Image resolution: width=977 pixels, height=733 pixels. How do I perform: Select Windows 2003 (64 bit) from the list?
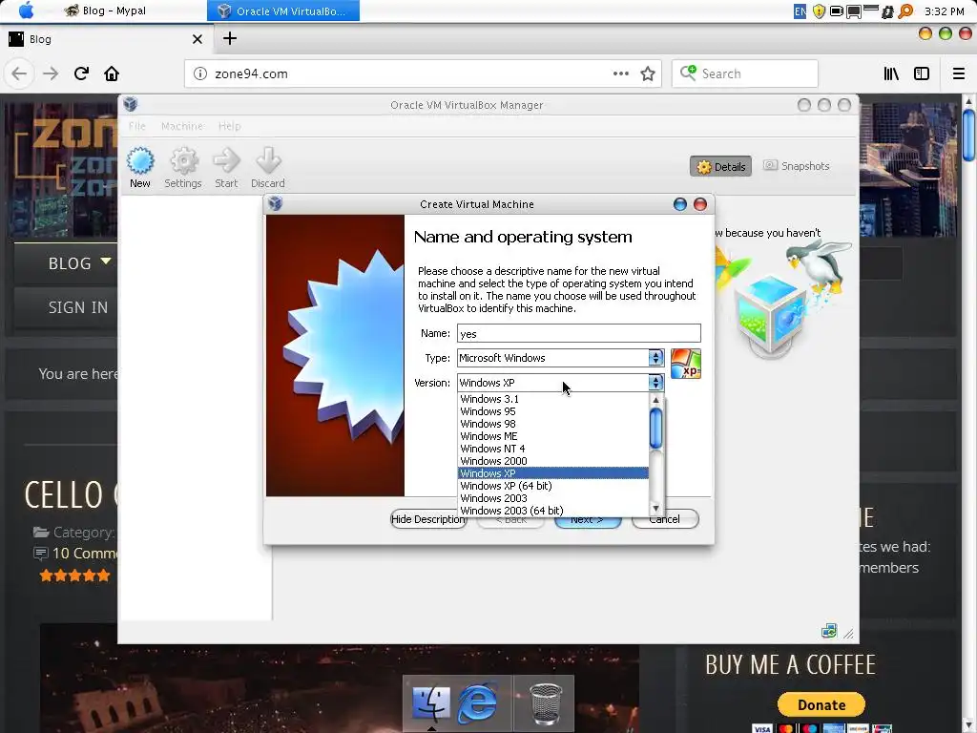click(x=552, y=511)
